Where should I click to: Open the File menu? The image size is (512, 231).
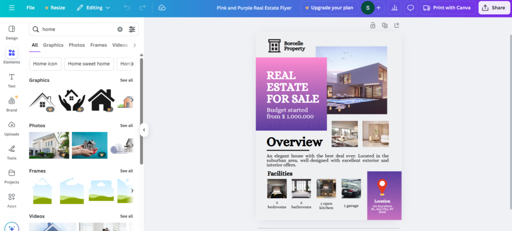pos(30,8)
